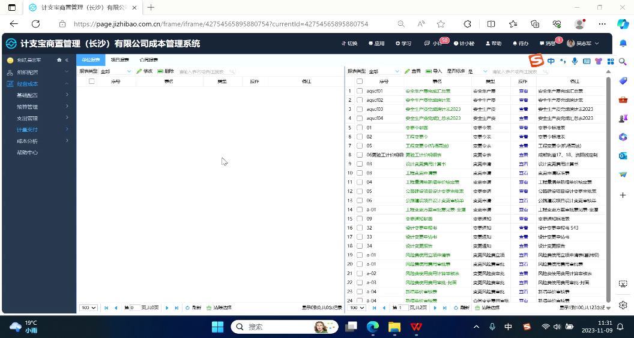Open 设计变更费用计算书 table name link
The image size is (634, 338).
coord(425,164)
